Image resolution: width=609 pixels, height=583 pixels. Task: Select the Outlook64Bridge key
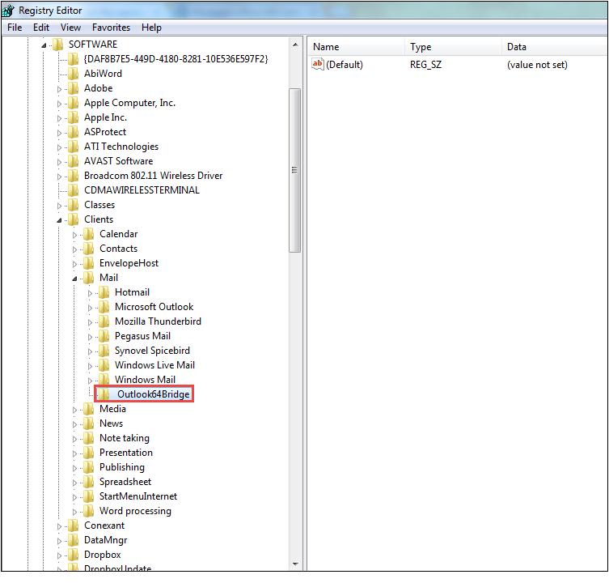[x=153, y=394]
